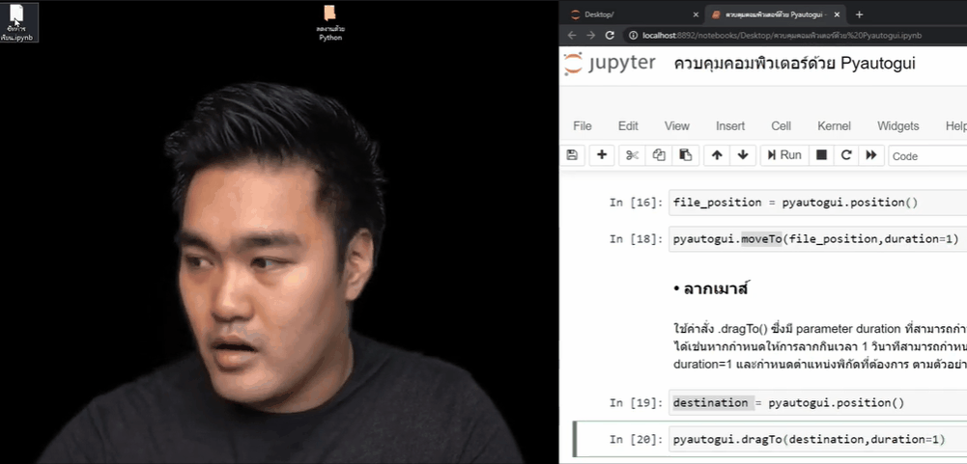The image size is (967, 464).
Task: Click the save notebook icon
Action: [x=572, y=155]
